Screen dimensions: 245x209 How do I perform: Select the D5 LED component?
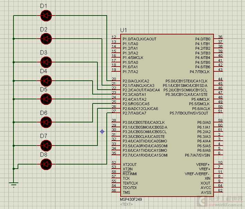click(46, 99)
